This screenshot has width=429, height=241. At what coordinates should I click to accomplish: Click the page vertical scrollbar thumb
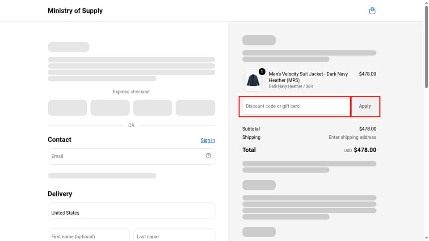point(426,46)
